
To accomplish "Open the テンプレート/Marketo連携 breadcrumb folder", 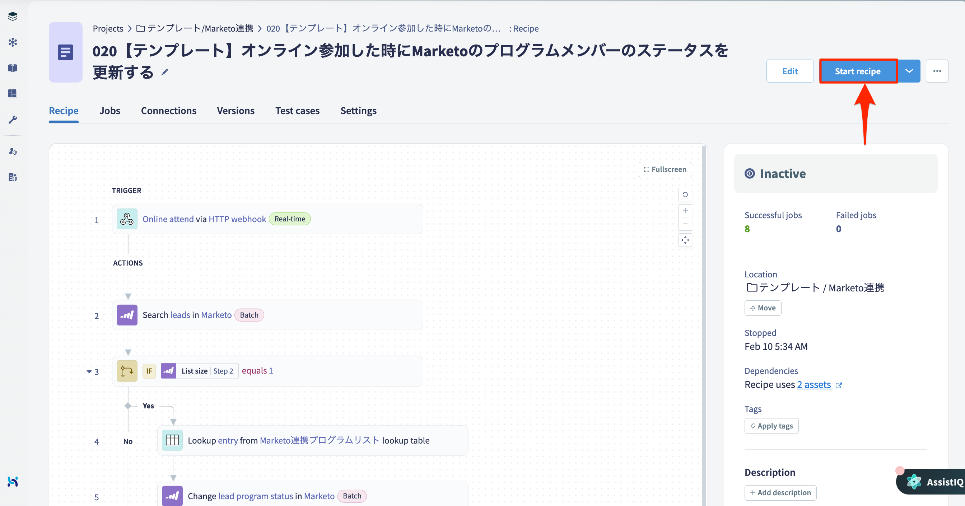I will 200,28.
